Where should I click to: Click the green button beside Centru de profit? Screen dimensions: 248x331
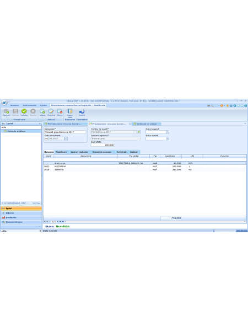click(x=139, y=132)
